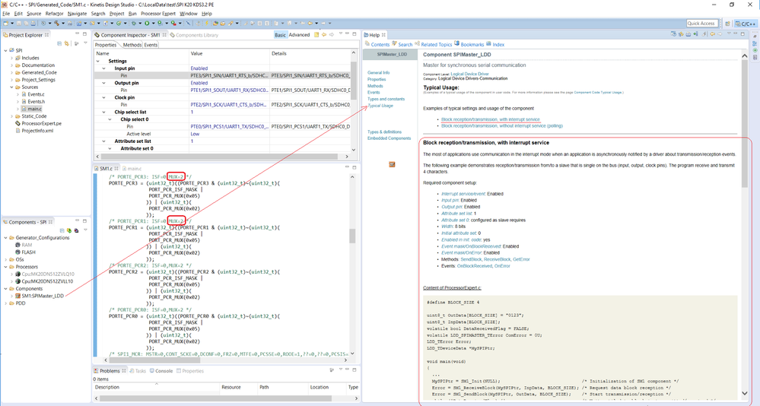Click the Bookmarks icon in Help view

click(457, 43)
